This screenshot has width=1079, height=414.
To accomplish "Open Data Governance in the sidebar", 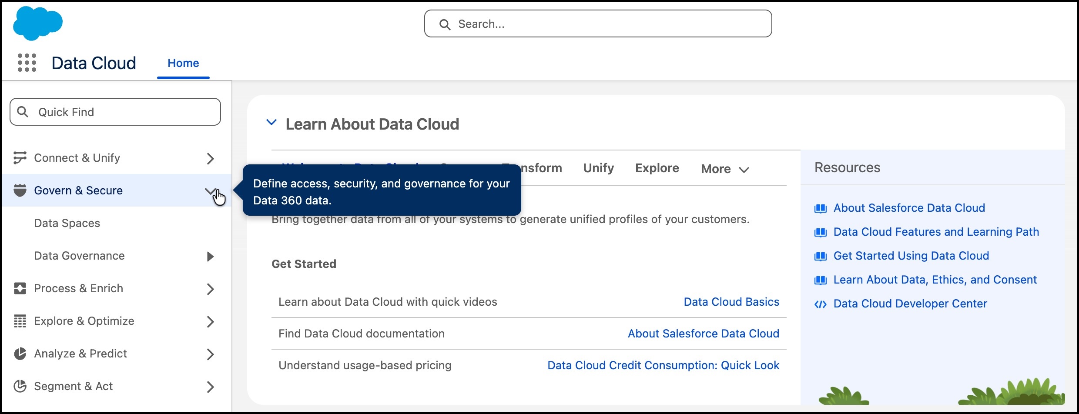I will pyautogui.click(x=79, y=256).
